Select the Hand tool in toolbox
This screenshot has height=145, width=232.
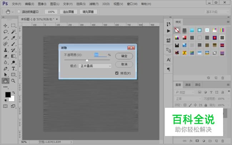click(5, 81)
